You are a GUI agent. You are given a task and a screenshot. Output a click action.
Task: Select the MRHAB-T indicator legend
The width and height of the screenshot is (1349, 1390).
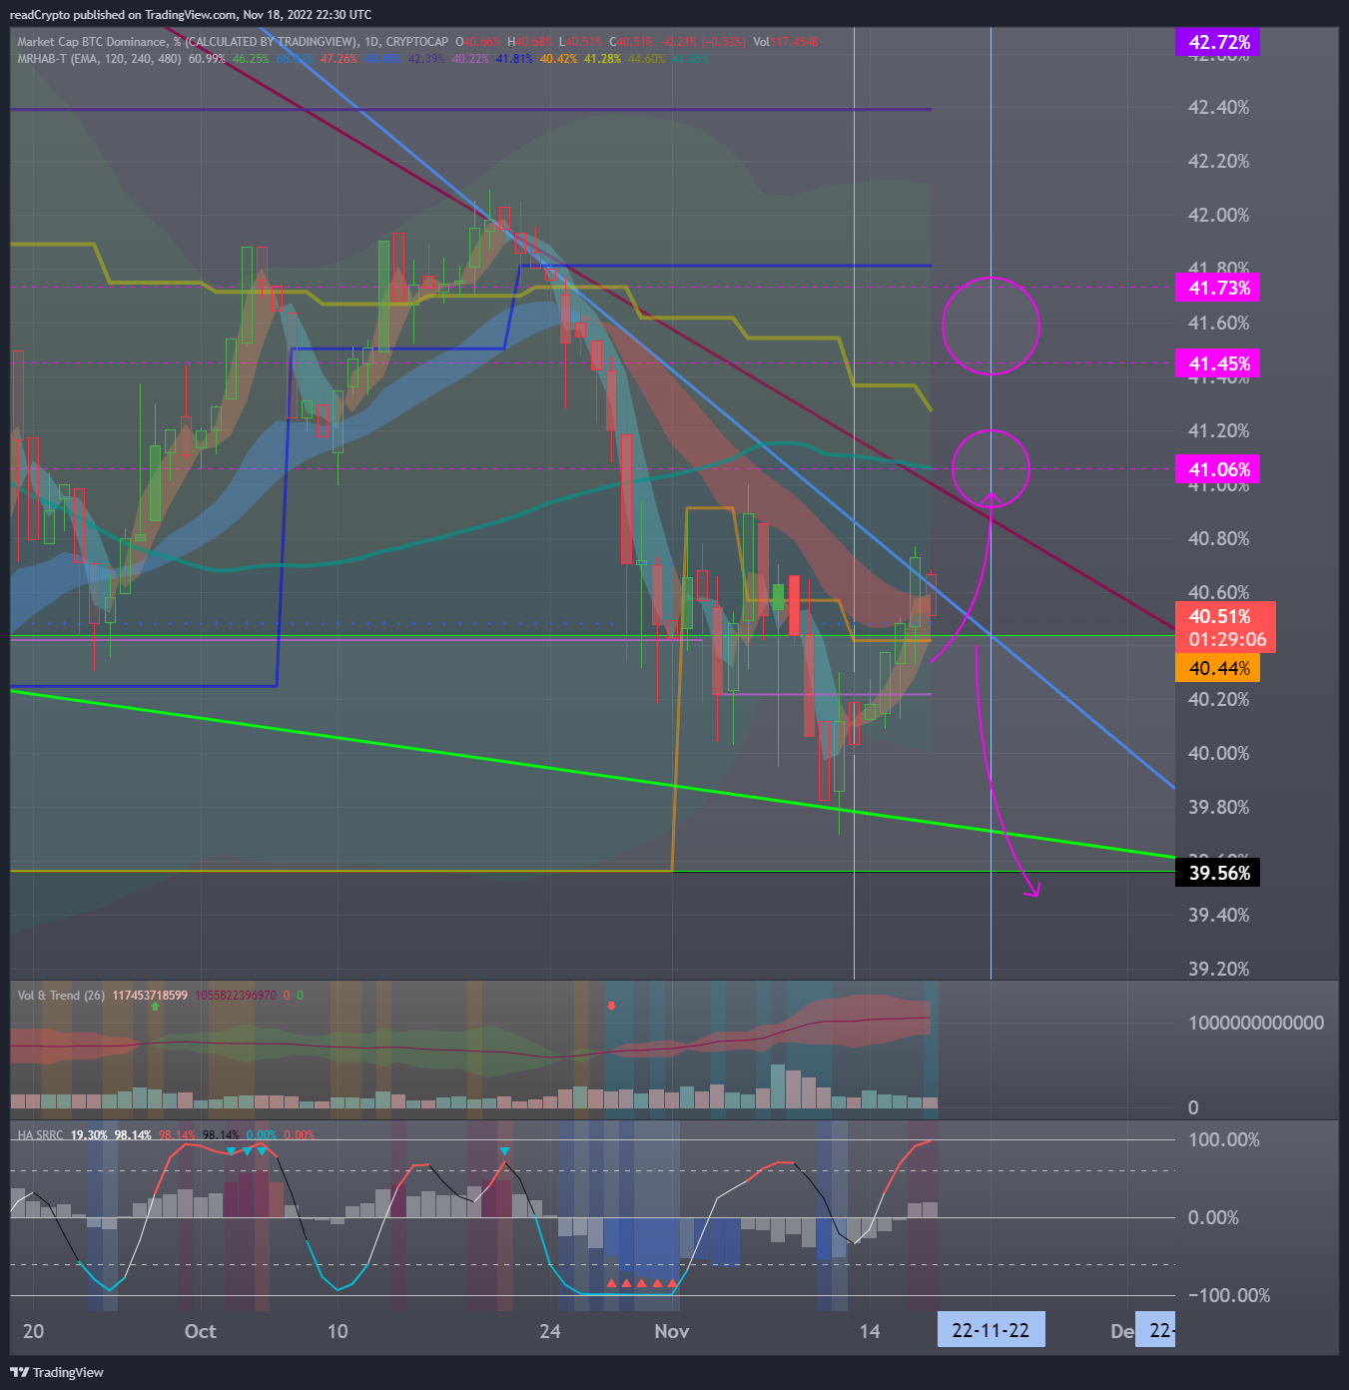[x=99, y=59]
